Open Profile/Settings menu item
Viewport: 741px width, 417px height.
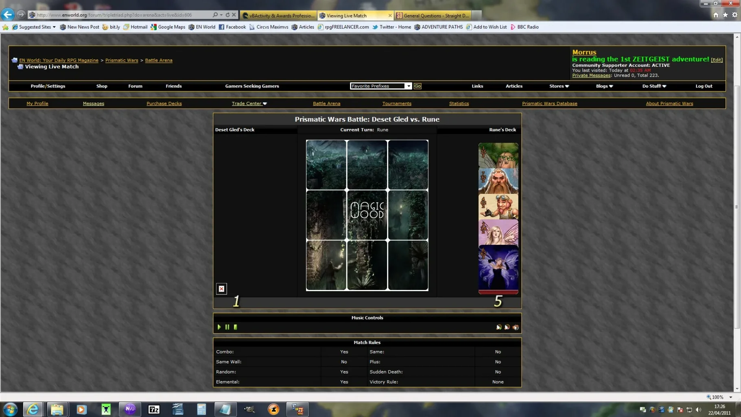click(48, 86)
